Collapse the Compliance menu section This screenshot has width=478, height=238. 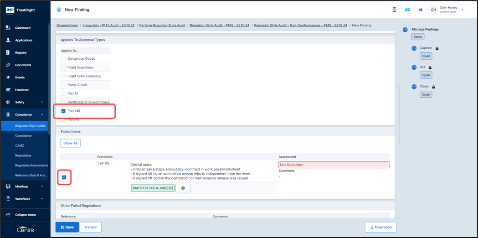(x=42, y=114)
